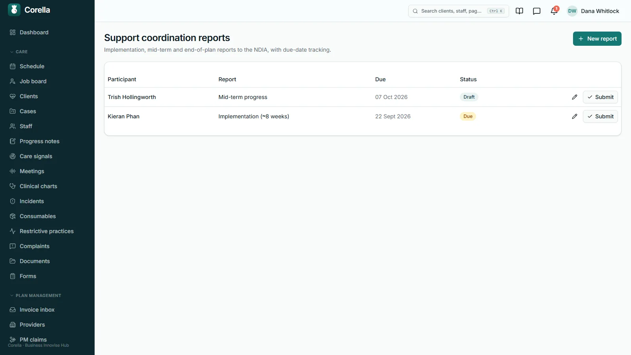631x355 pixels.
Task: Click the Draft status badge
Action: pyautogui.click(x=469, y=97)
